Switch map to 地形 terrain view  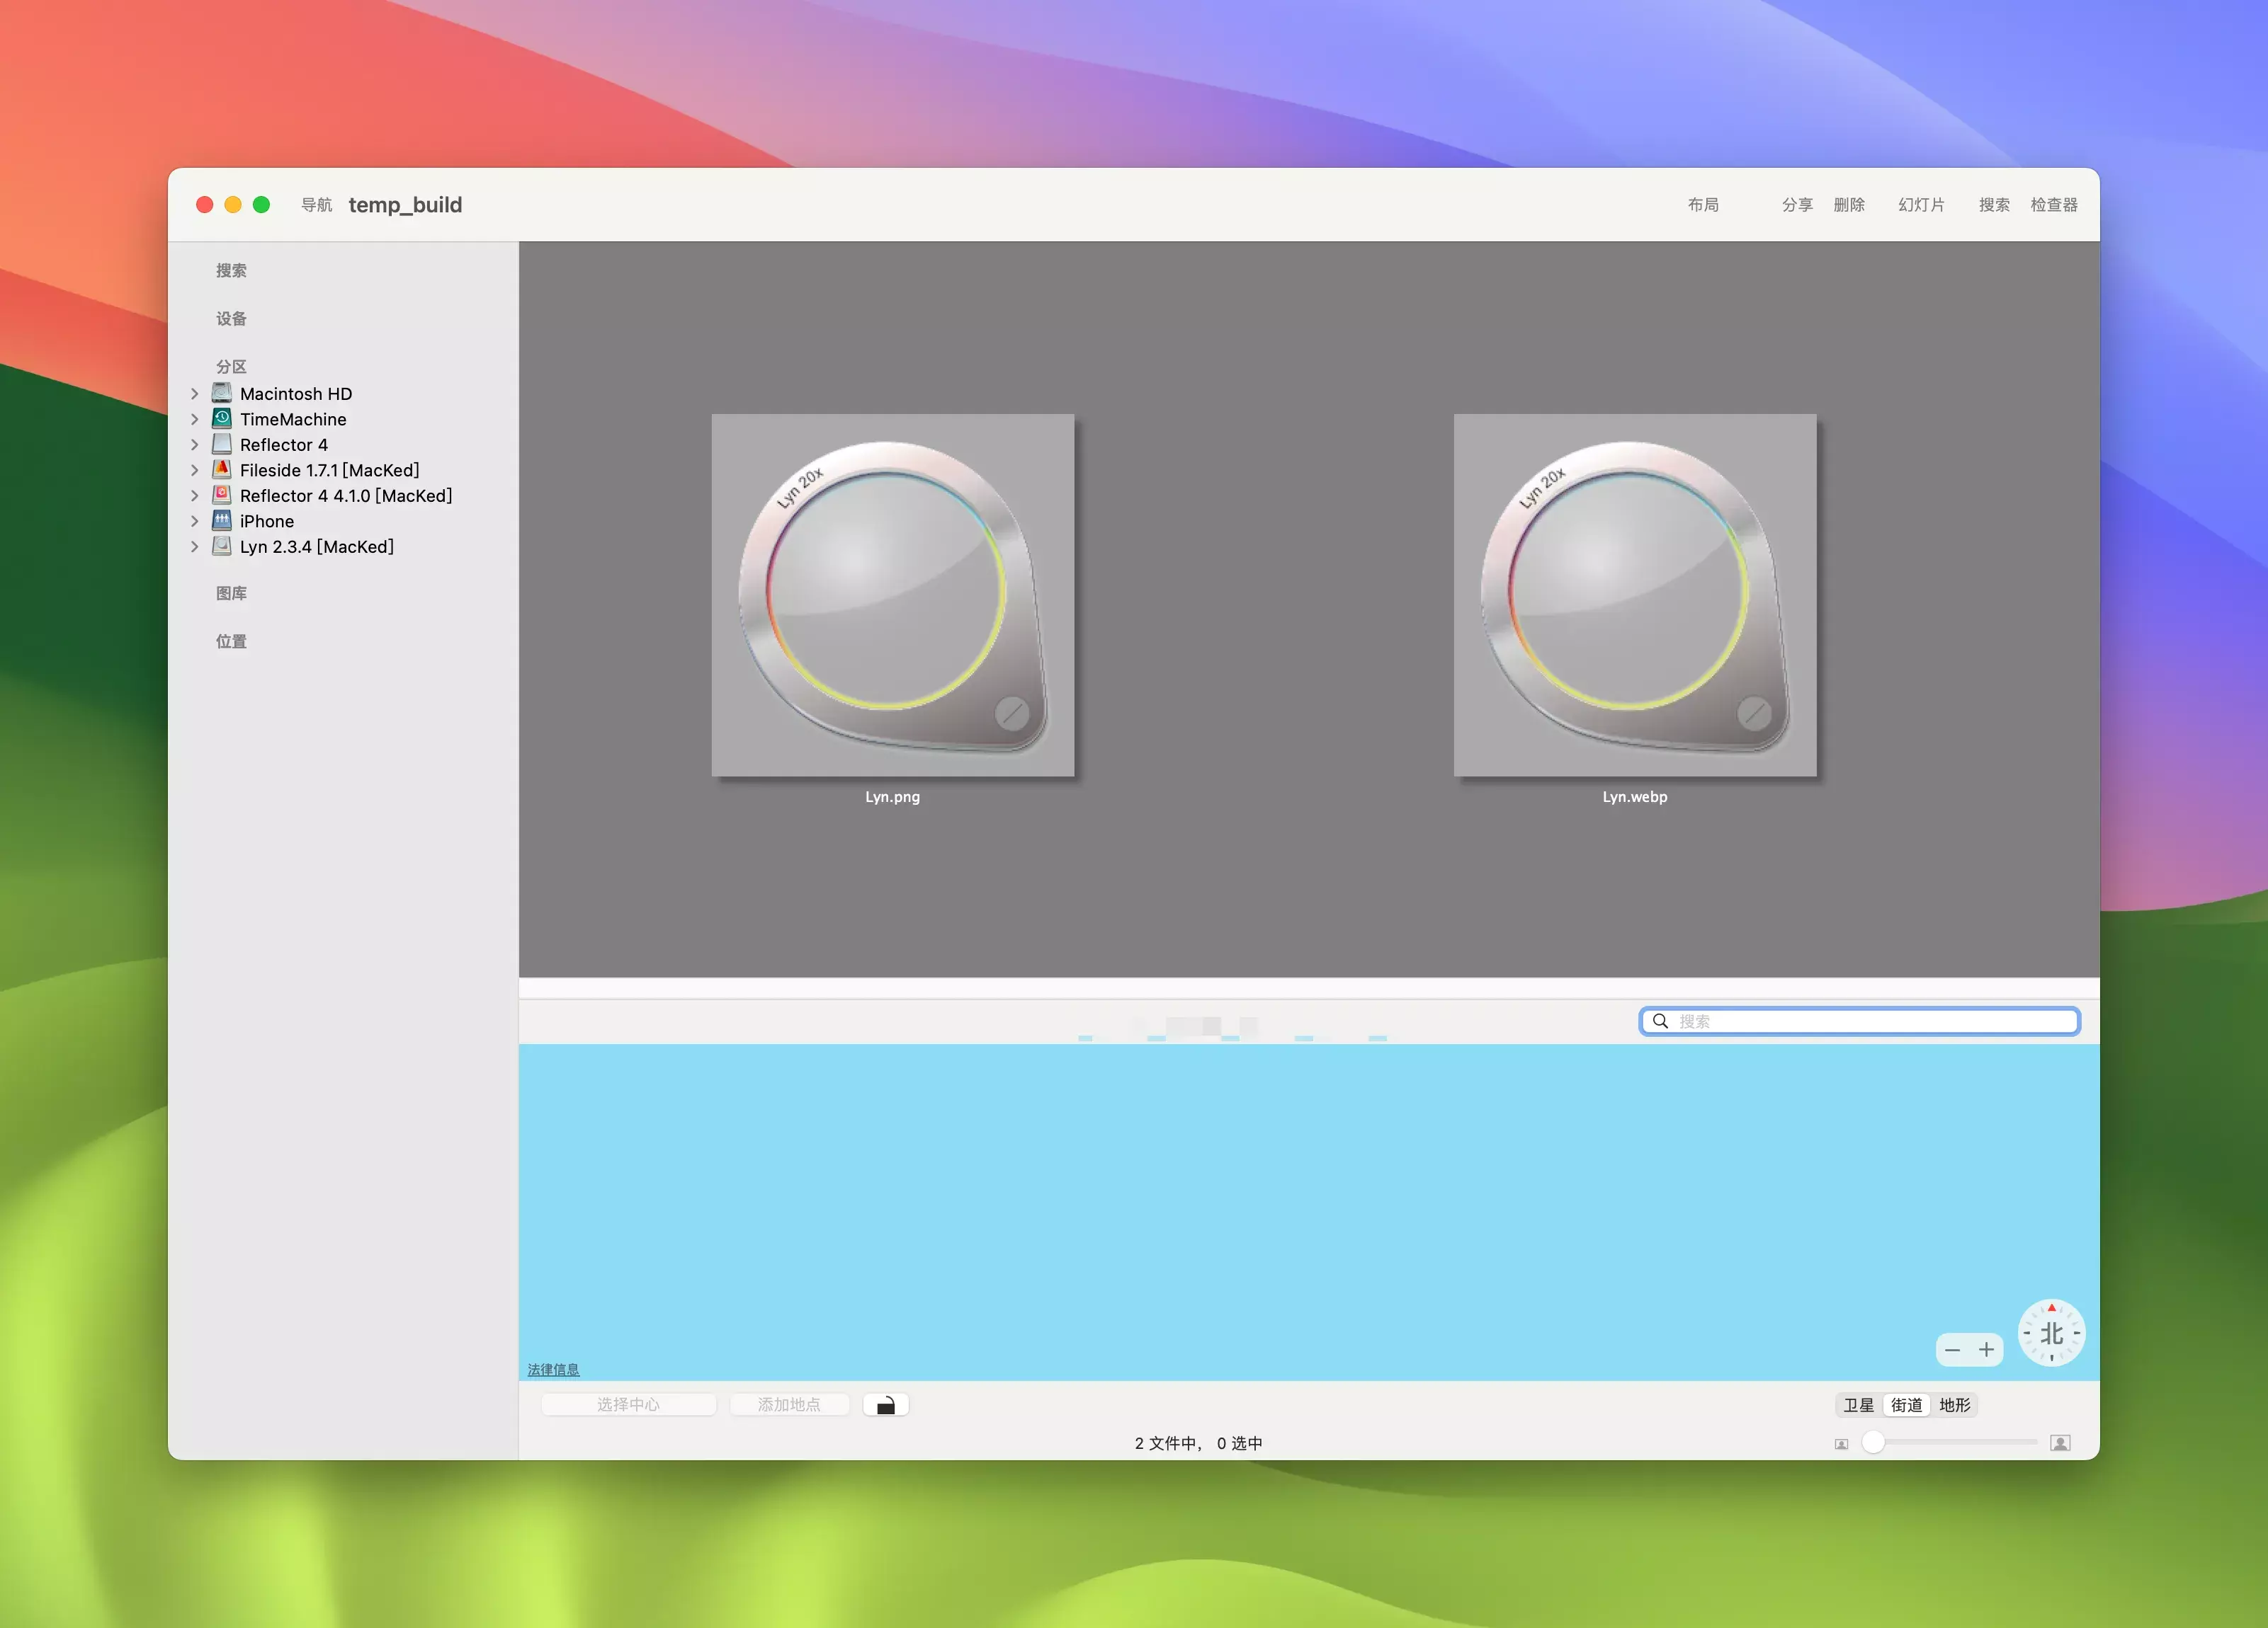(x=1954, y=1405)
